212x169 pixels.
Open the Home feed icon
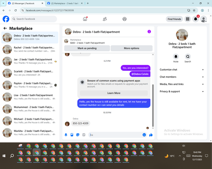85,19
